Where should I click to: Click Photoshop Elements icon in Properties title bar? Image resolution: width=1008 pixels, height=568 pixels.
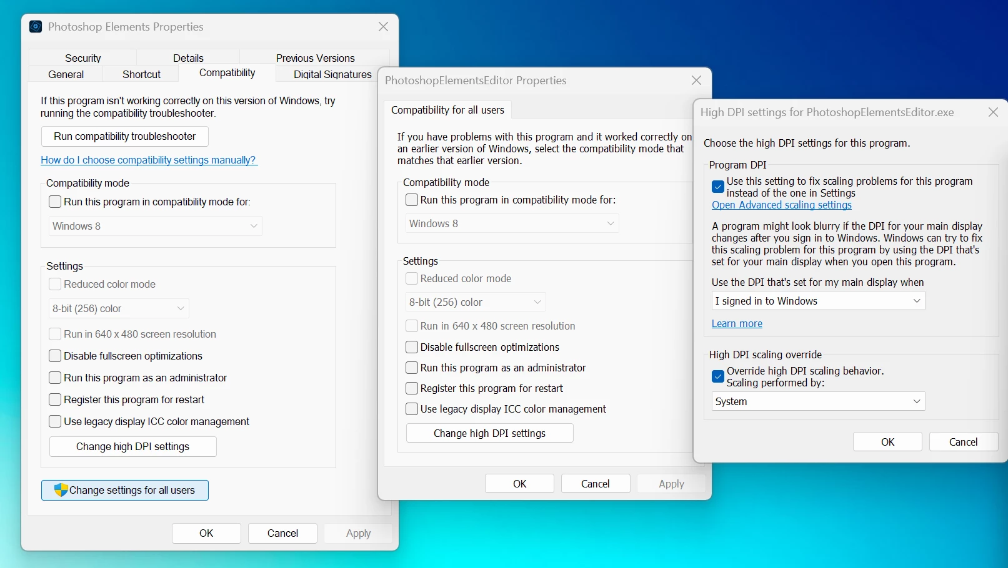[36, 26]
